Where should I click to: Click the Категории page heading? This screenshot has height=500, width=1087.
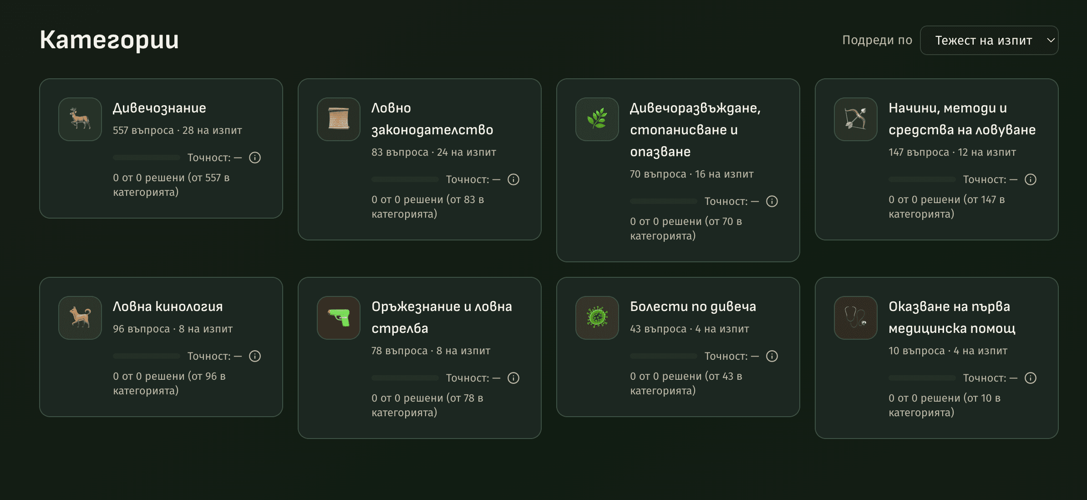coord(109,40)
